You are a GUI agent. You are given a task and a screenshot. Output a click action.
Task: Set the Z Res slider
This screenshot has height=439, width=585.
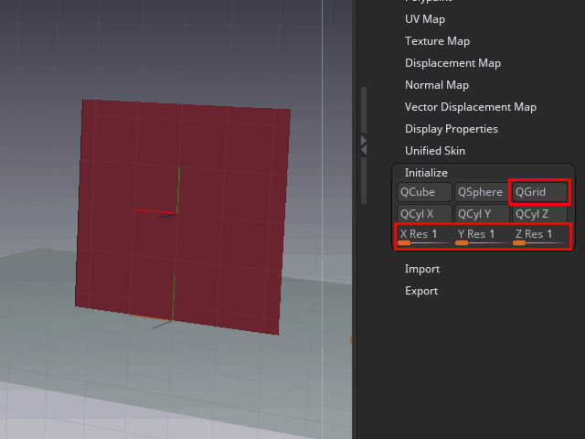[x=539, y=236]
